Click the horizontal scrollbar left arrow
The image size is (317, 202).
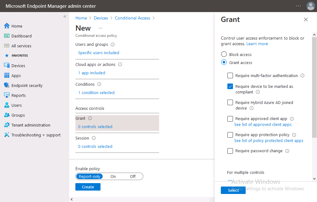pyautogui.click(x=72, y=200)
